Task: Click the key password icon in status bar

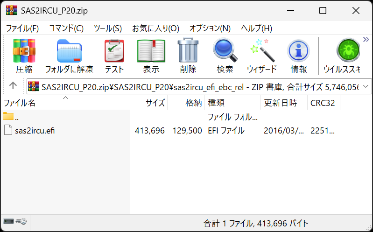Action: [21, 222]
